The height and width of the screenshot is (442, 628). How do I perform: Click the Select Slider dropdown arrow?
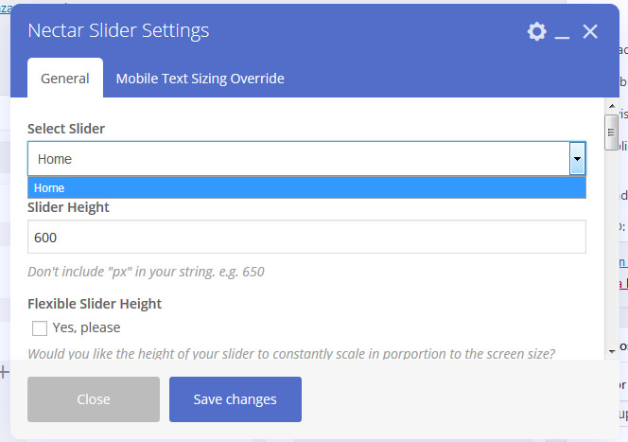tap(577, 159)
